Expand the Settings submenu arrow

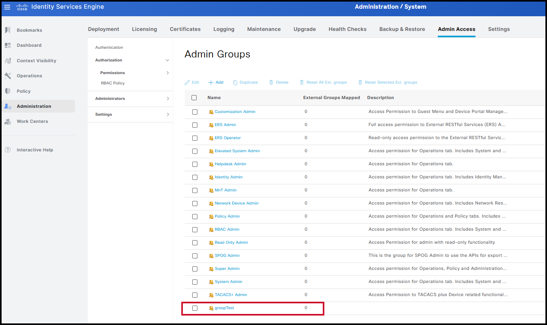[168, 115]
